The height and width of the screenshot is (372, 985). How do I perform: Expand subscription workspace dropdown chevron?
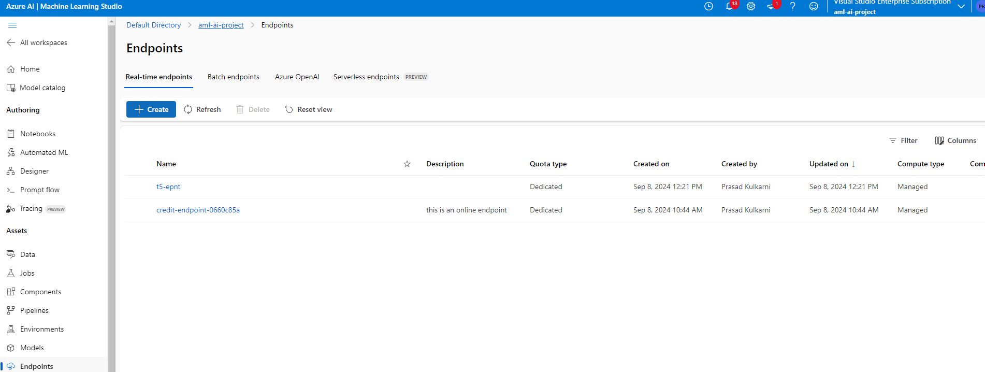[x=961, y=6]
